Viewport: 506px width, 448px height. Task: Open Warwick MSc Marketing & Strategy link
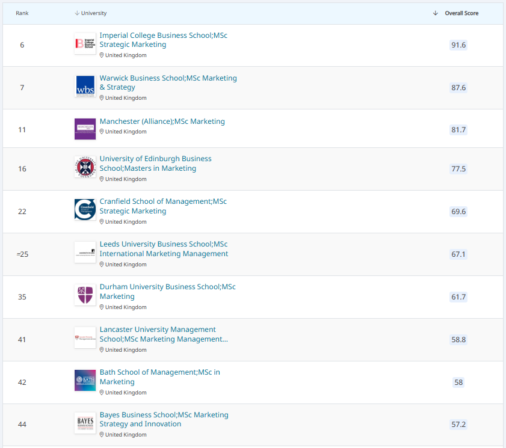coord(168,82)
